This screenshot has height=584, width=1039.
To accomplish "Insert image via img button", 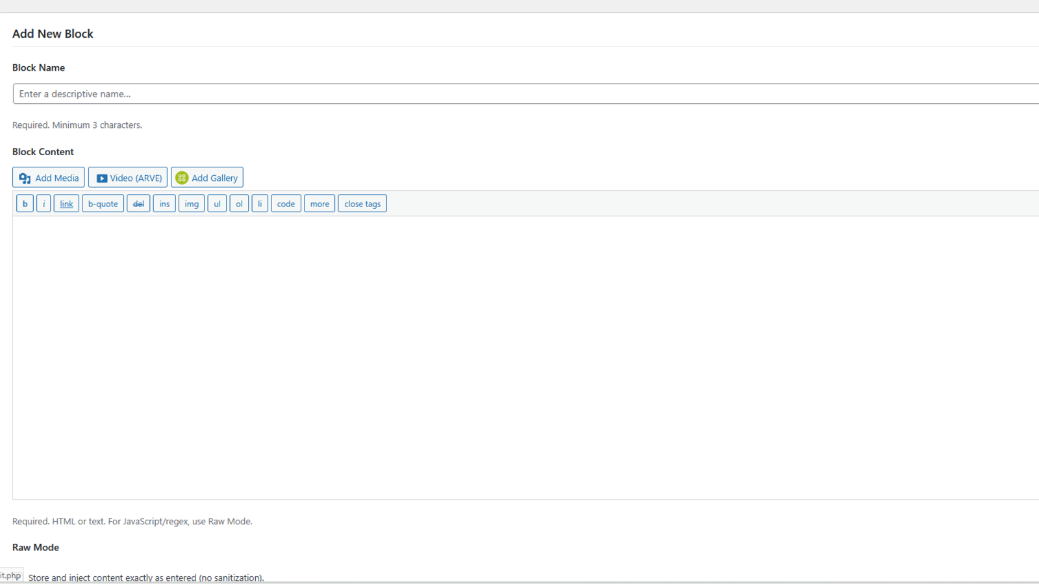I will 192,204.
